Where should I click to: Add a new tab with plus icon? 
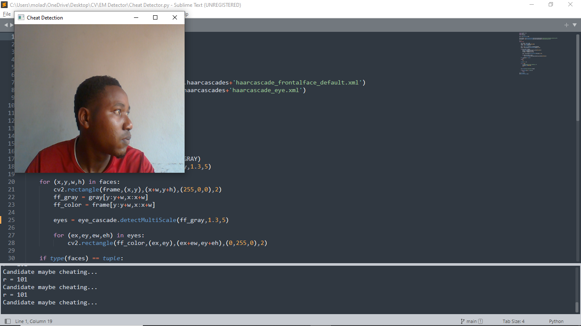pyautogui.click(x=566, y=25)
